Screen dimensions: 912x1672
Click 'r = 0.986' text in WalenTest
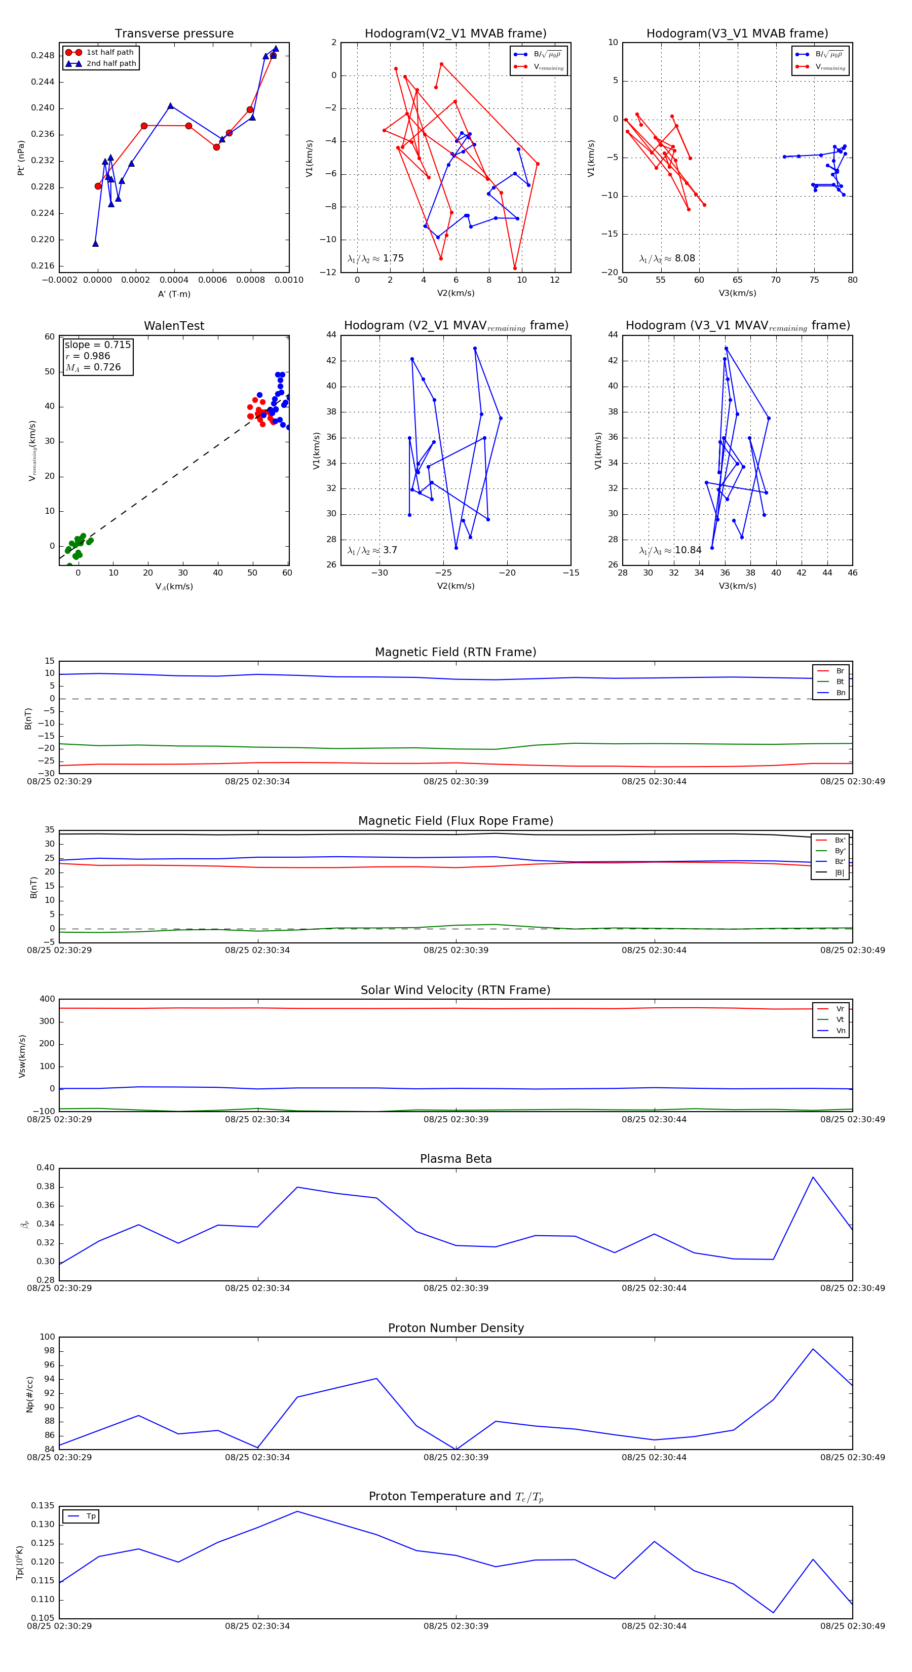[x=88, y=356]
